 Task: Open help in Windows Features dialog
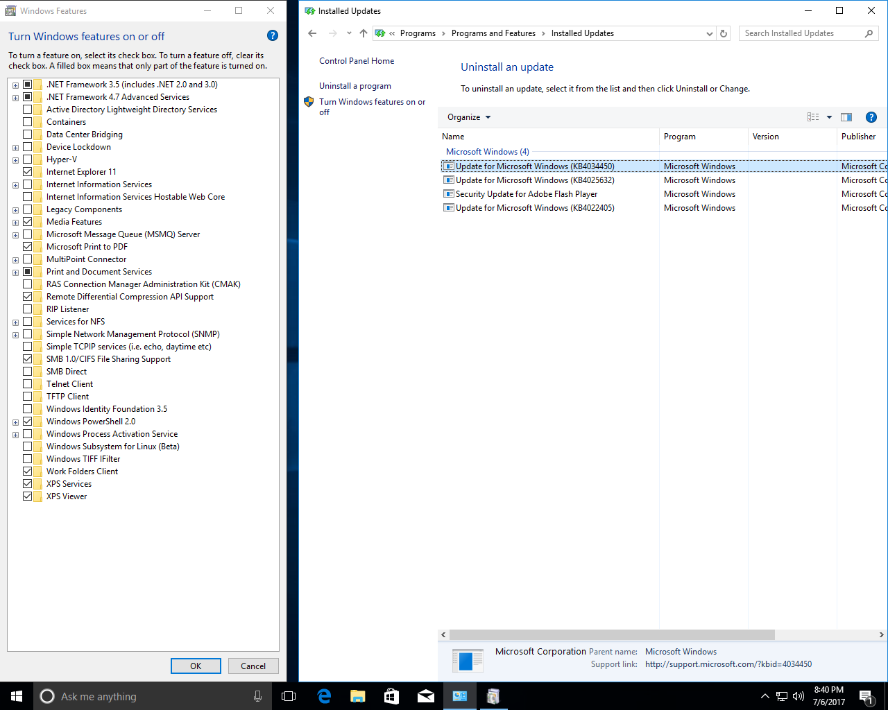click(x=273, y=35)
